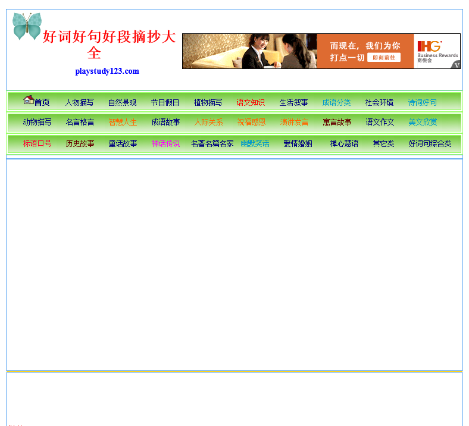Open the playstudy123.com link

coord(107,71)
